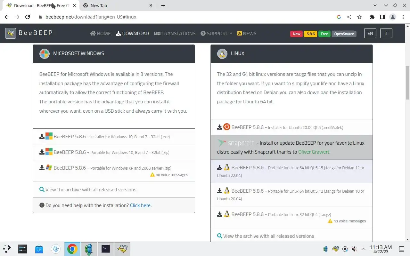Screen dimensions: 410x256
Task: Download Portable Linux 64 bit Qt 5.12
Action: tap(291, 195)
